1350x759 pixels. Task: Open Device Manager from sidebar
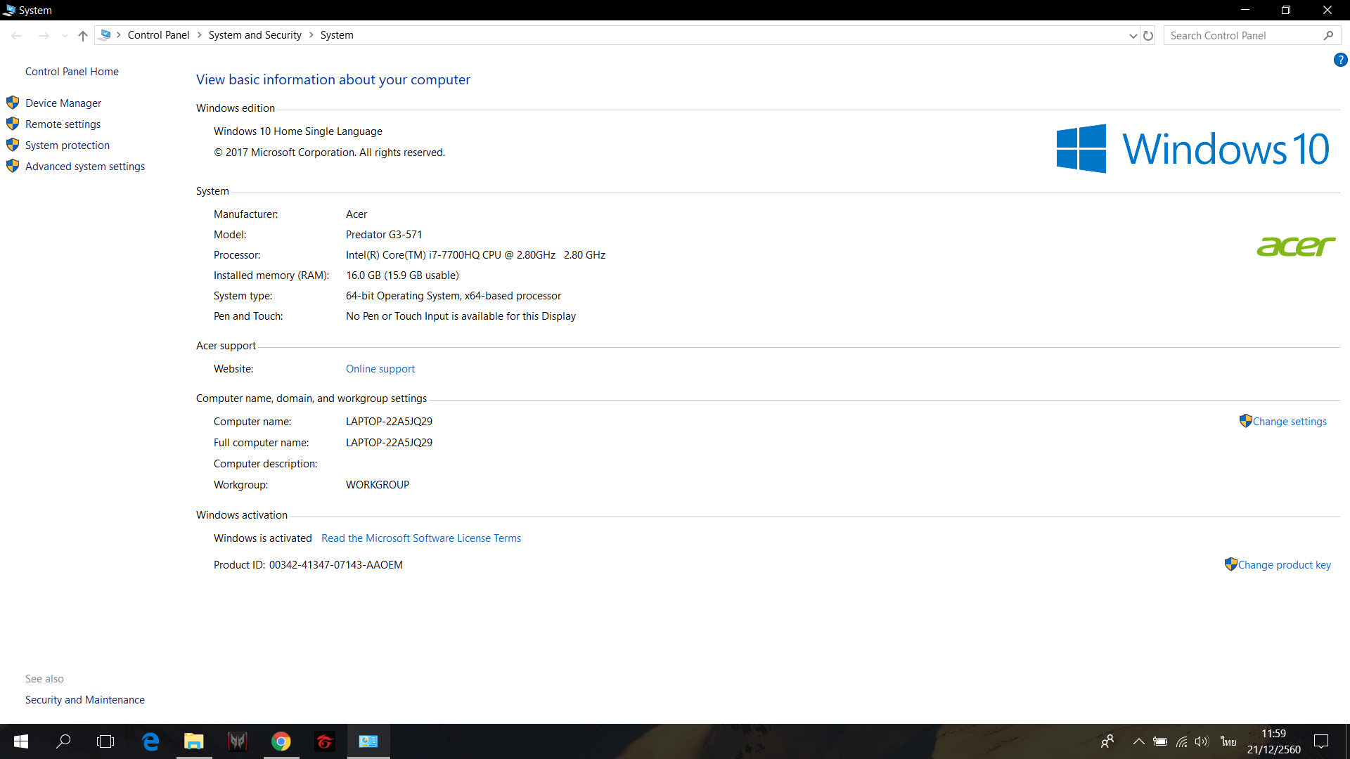(63, 103)
